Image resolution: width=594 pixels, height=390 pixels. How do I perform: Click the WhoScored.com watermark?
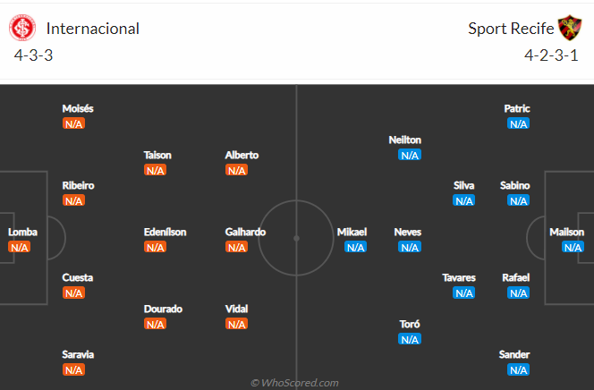[x=294, y=383]
